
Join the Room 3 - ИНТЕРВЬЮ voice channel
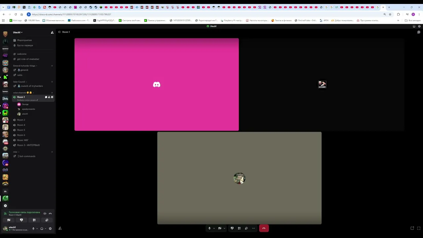point(28,145)
